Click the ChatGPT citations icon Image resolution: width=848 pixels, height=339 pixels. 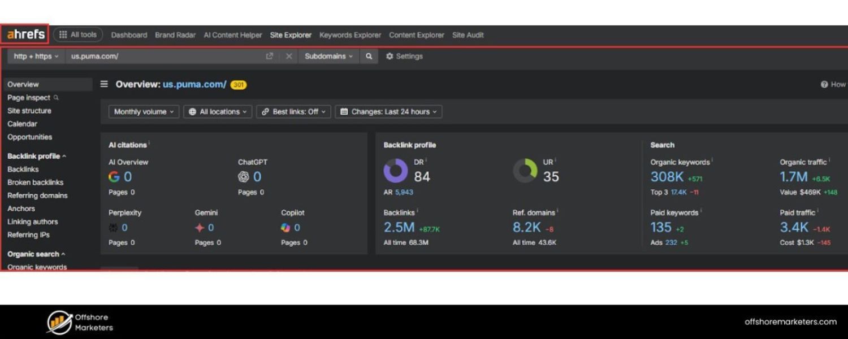(x=244, y=177)
